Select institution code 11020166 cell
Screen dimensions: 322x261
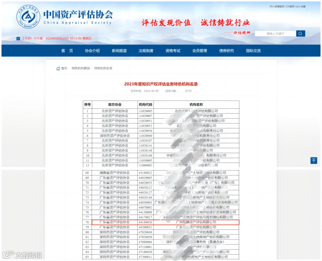(145, 156)
